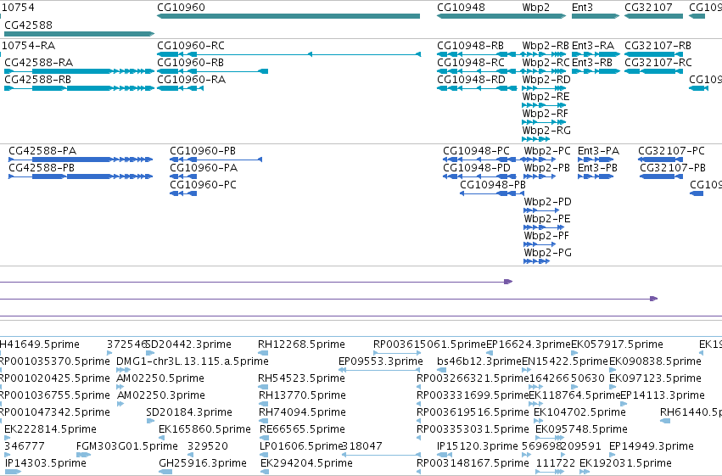Screen dimensions: 722x476
Task: Click the CG10948 gene label
Action: pos(461,8)
